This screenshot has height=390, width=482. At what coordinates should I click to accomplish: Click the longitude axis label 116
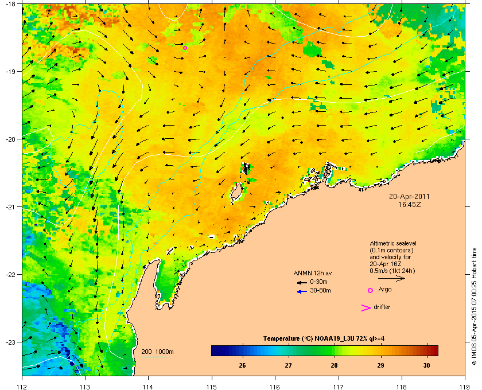tap(275, 387)
